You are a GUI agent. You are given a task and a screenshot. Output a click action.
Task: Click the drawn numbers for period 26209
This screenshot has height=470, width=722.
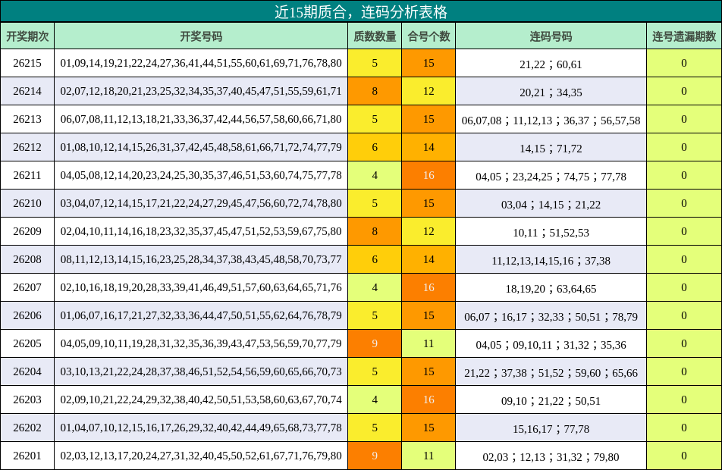coord(201,231)
